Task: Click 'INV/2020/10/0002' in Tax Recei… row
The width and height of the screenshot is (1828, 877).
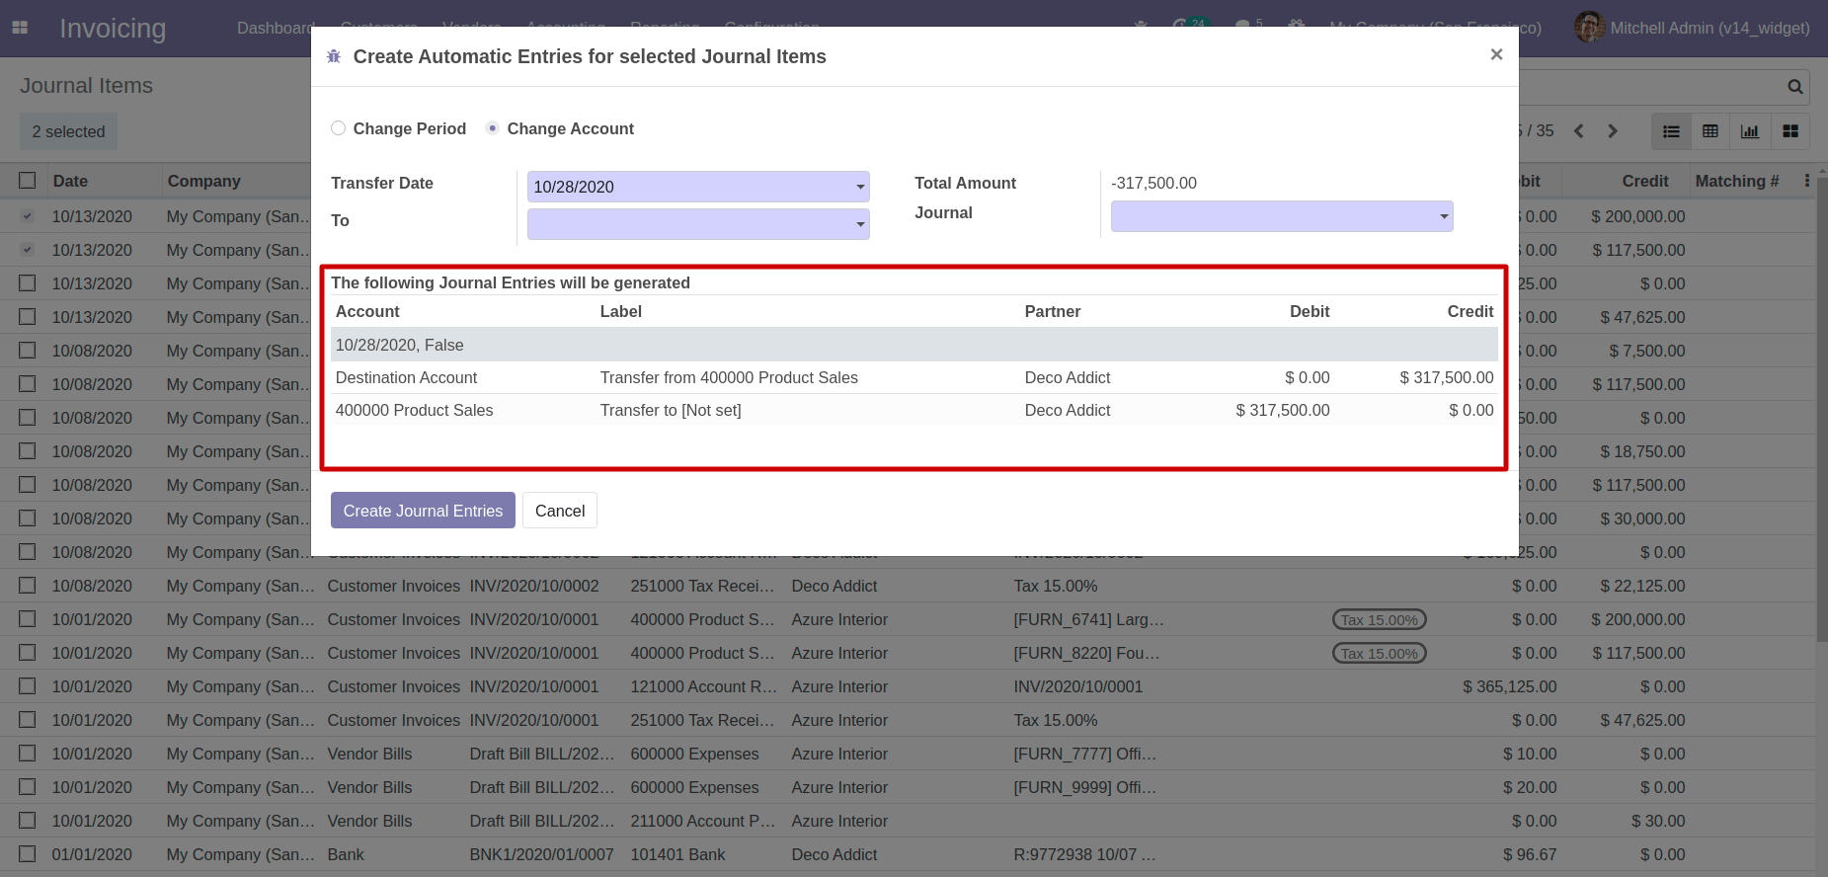Action: (534, 586)
